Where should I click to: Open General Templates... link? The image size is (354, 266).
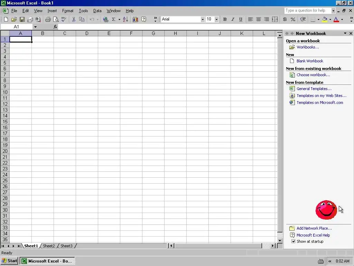coord(314,89)
